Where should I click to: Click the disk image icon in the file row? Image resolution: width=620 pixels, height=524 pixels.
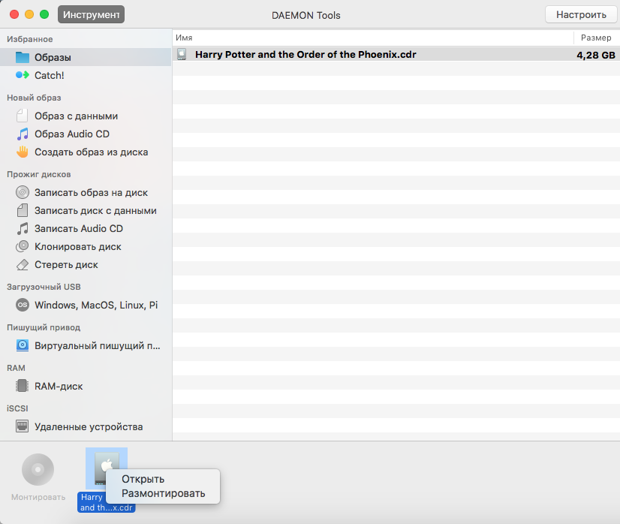coord(182,54)
